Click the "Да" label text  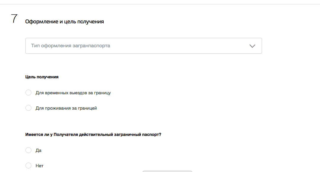(x=38, y=150)
